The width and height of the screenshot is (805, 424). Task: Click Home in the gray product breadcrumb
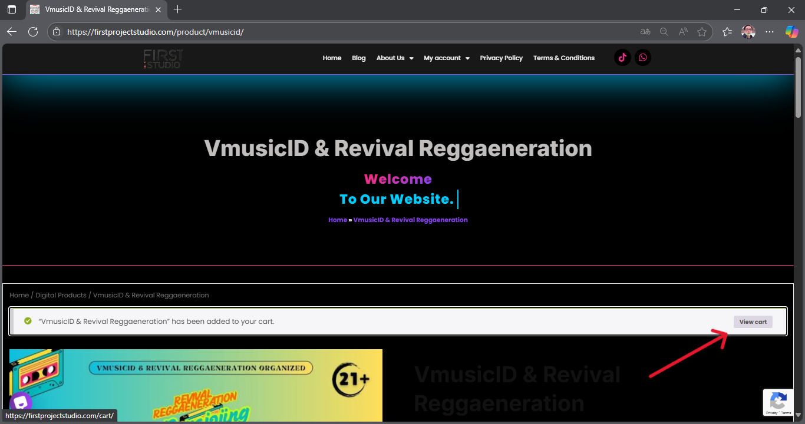[x=19, y=295]
